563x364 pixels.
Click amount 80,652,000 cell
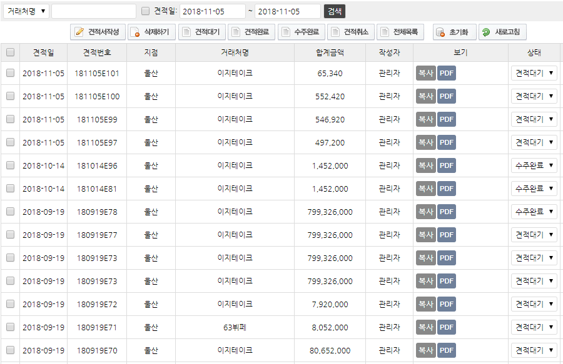(330, 350)
